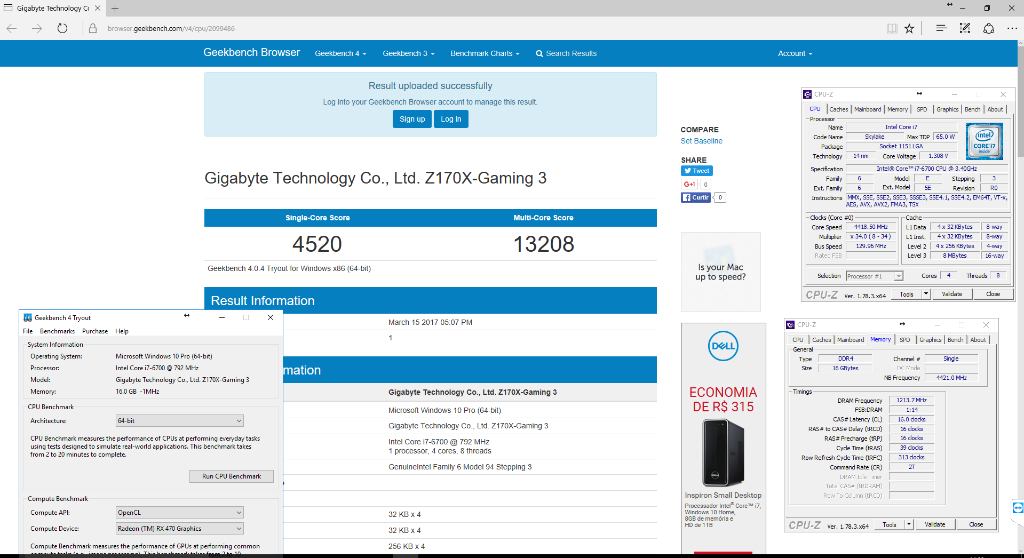Open the Processor #1 selection dropdown
Viewport: 1024px width, 558px height.
[x=874, y=276]
